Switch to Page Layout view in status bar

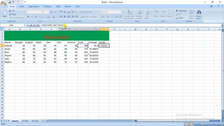(189, 124)
